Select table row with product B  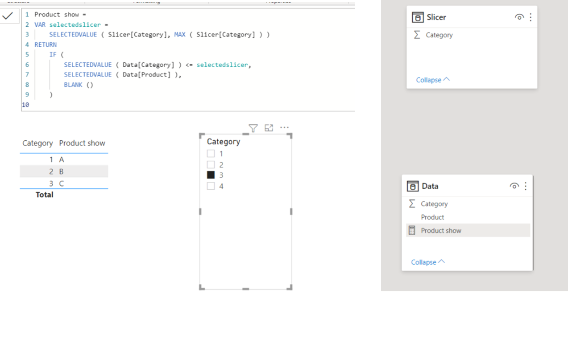pyautogui.click(x=64, y=171)
